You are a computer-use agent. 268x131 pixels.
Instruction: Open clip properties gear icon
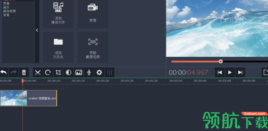coord(99,72)
